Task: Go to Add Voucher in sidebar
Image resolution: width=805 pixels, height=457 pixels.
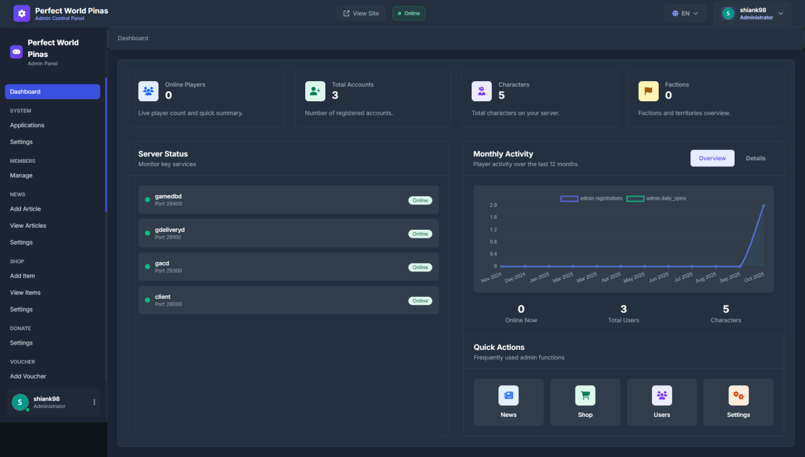Action: pos(28,377)
